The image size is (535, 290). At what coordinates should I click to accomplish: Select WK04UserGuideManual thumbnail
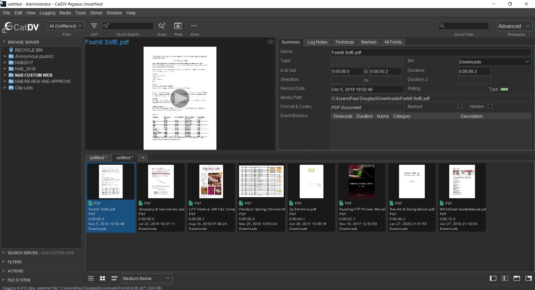pos(462,181)
